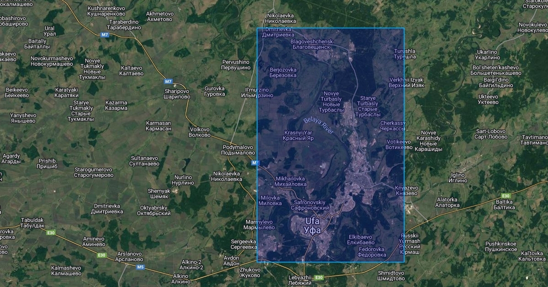Select the Karmasan place label
This screenshot has height=287, width=548.
point(158,126)
